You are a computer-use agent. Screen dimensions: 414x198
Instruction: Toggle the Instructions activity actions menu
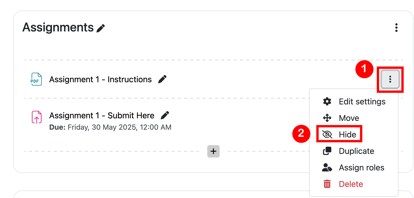pyautogui.click(x=390, y=79)
